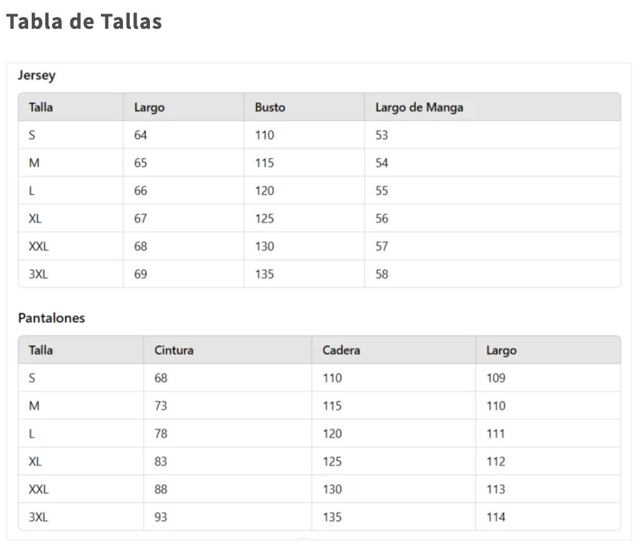Select Pantalones 3XL largo value 114
The height and width of the screenshot is (551, 640).
496,517
